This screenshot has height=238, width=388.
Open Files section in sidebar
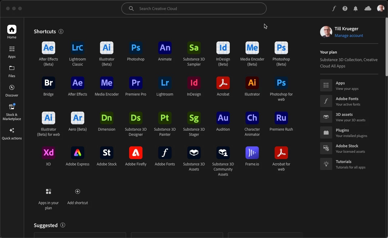click(12, 71)
